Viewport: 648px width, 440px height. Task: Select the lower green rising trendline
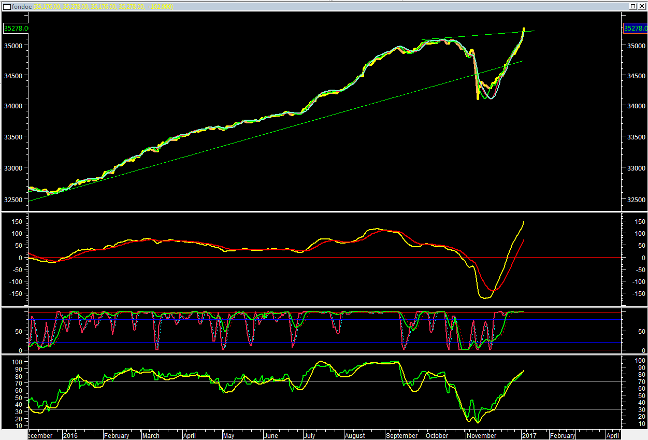275,132
